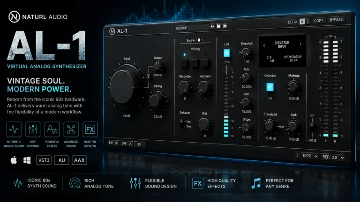Click the Untitled* preset name field

pos(191,28)
